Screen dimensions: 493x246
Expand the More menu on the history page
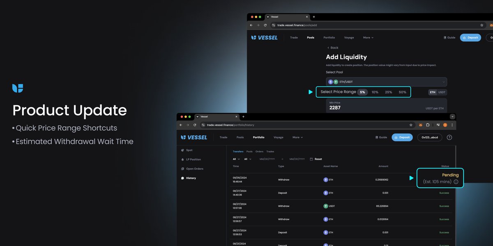[x=297, y=137]
